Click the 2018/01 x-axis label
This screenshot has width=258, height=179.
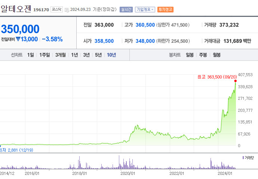pos(80,173)
